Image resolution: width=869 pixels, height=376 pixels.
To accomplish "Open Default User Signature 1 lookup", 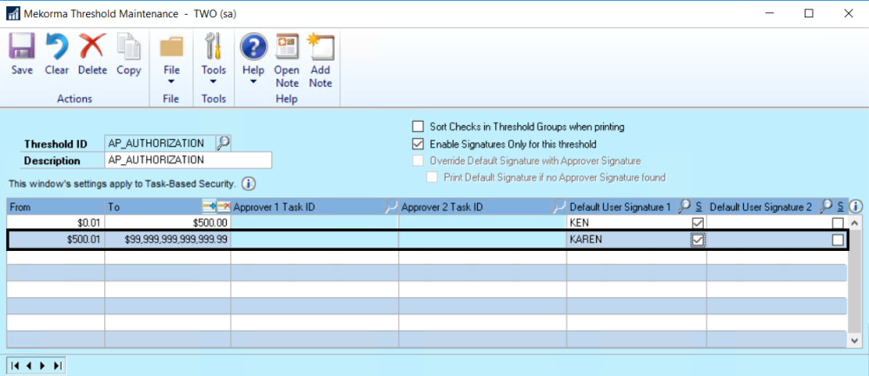I will 685,207.
